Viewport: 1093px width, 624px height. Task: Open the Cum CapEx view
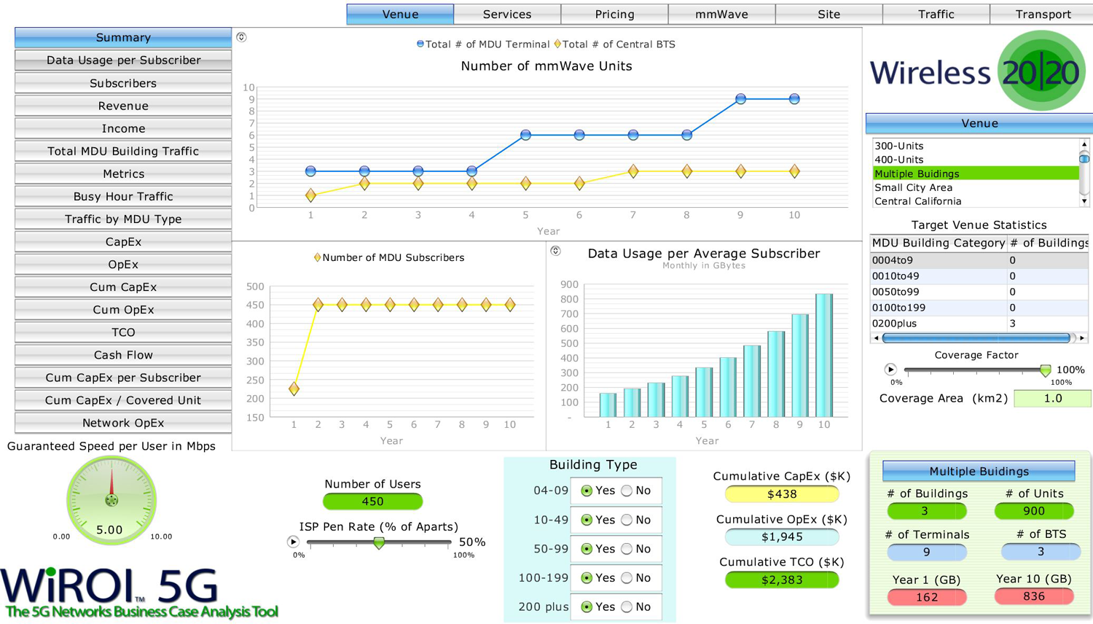pos(123,286)
